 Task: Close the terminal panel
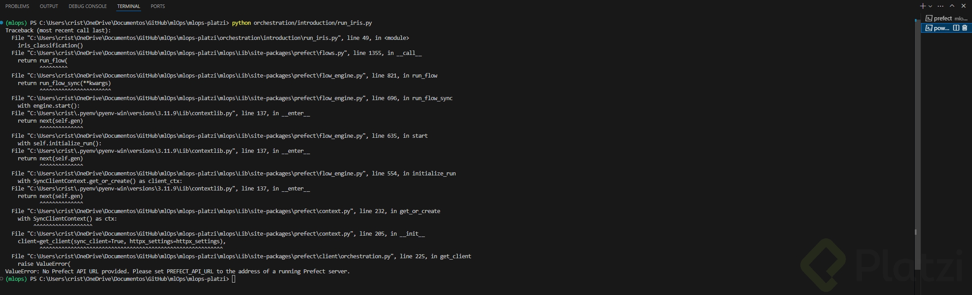964,6
